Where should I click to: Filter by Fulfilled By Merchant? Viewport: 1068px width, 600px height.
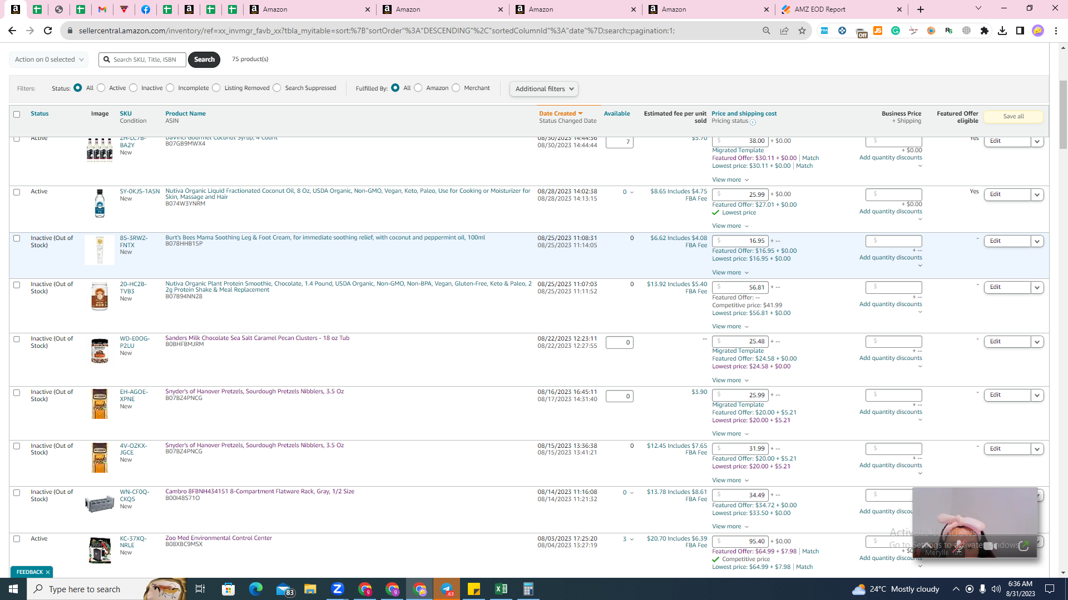point(456,88)
